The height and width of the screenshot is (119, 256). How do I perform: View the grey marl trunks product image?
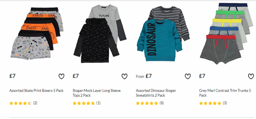227,33
